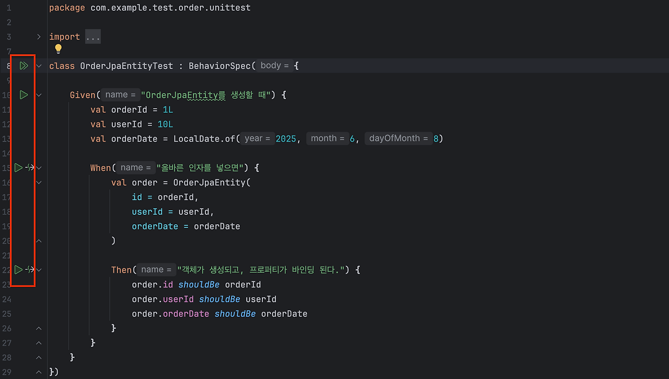Click the fold-end marker on line 26
Viewport: 669px width, 379px height.
coord(39,328)
